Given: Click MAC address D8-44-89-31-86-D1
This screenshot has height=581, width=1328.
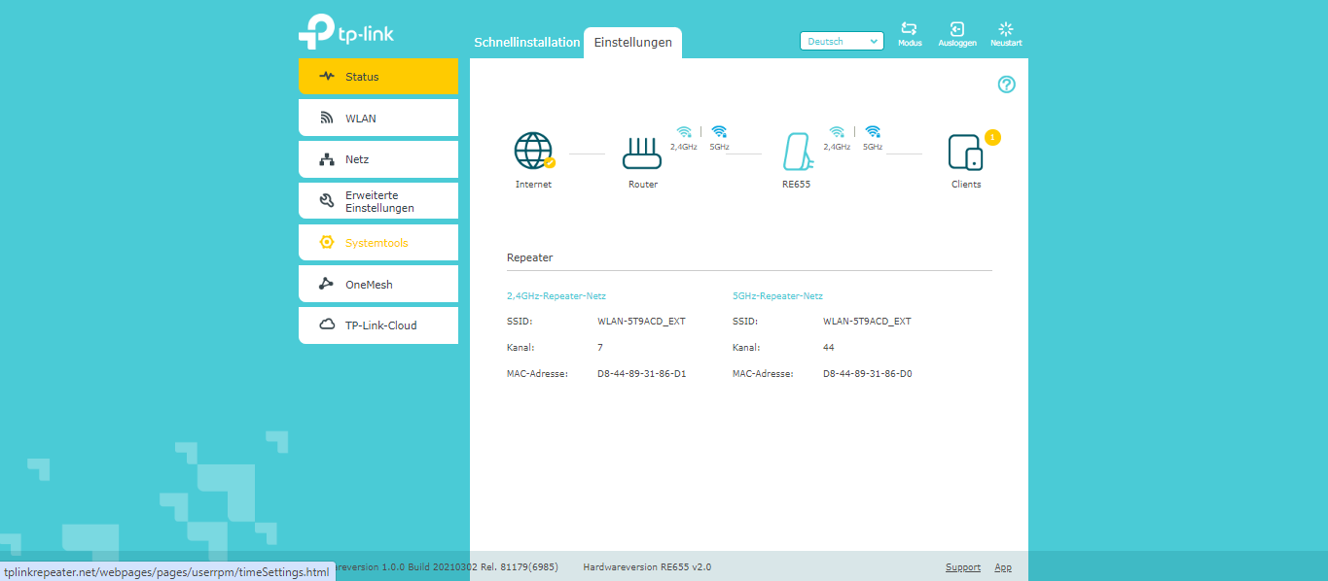Looking at the screenshot, I should click(641, 373).
